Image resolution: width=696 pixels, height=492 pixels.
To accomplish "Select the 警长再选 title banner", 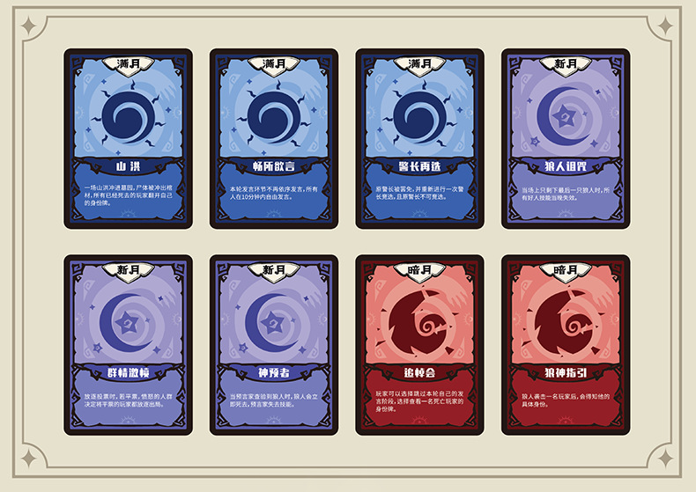I will (x=419, y=166).
